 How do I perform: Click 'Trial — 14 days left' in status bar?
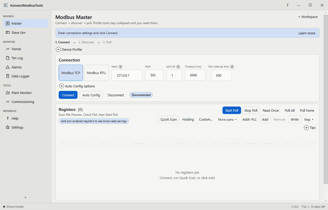pos(313,207)
